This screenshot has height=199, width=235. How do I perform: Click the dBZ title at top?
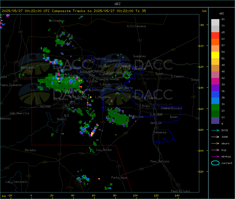pyautogui.click(x=117, y=4)
